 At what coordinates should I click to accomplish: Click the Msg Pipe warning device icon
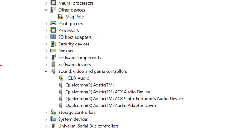61,17
